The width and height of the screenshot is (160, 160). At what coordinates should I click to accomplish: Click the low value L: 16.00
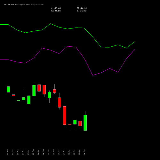click(82, 11)
